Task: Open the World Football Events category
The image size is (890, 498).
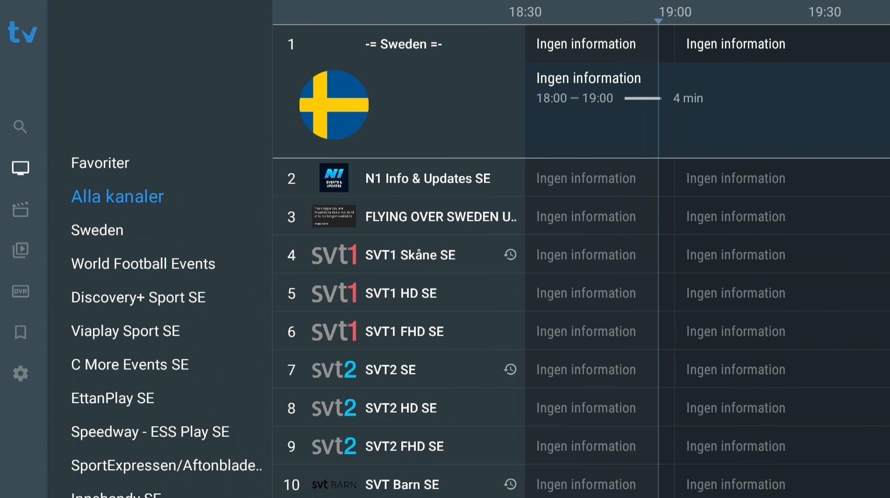Action: click(143, 264)
